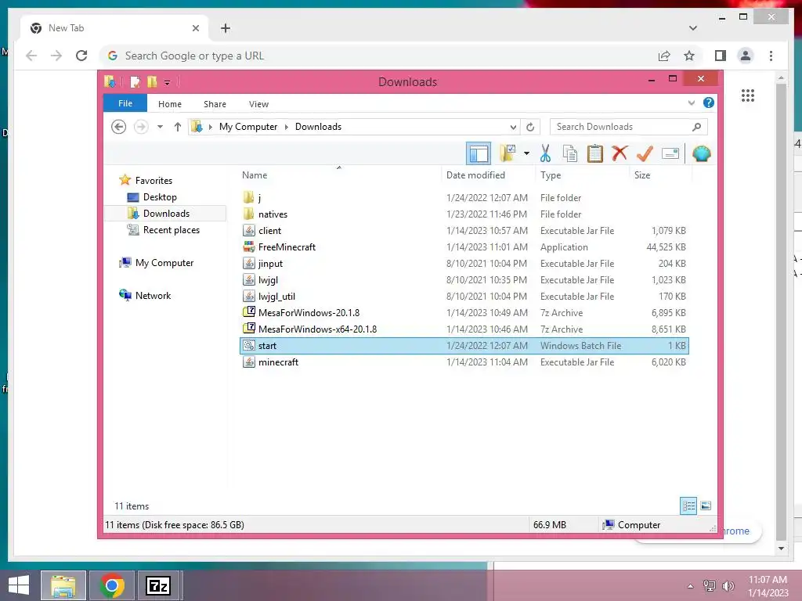Select Network in navigation pane
This screenshot has width=802, height=601.
153,295
